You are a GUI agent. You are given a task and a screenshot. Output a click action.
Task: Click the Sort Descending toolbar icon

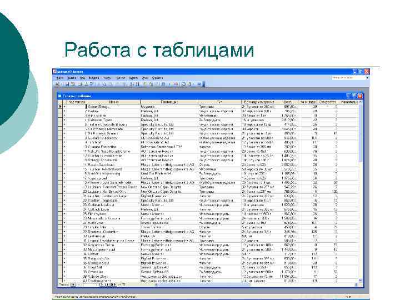[137, 84]
